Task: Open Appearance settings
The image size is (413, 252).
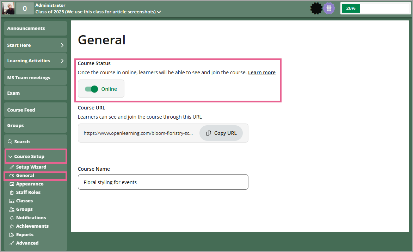Action: click(x=30, y=184)
